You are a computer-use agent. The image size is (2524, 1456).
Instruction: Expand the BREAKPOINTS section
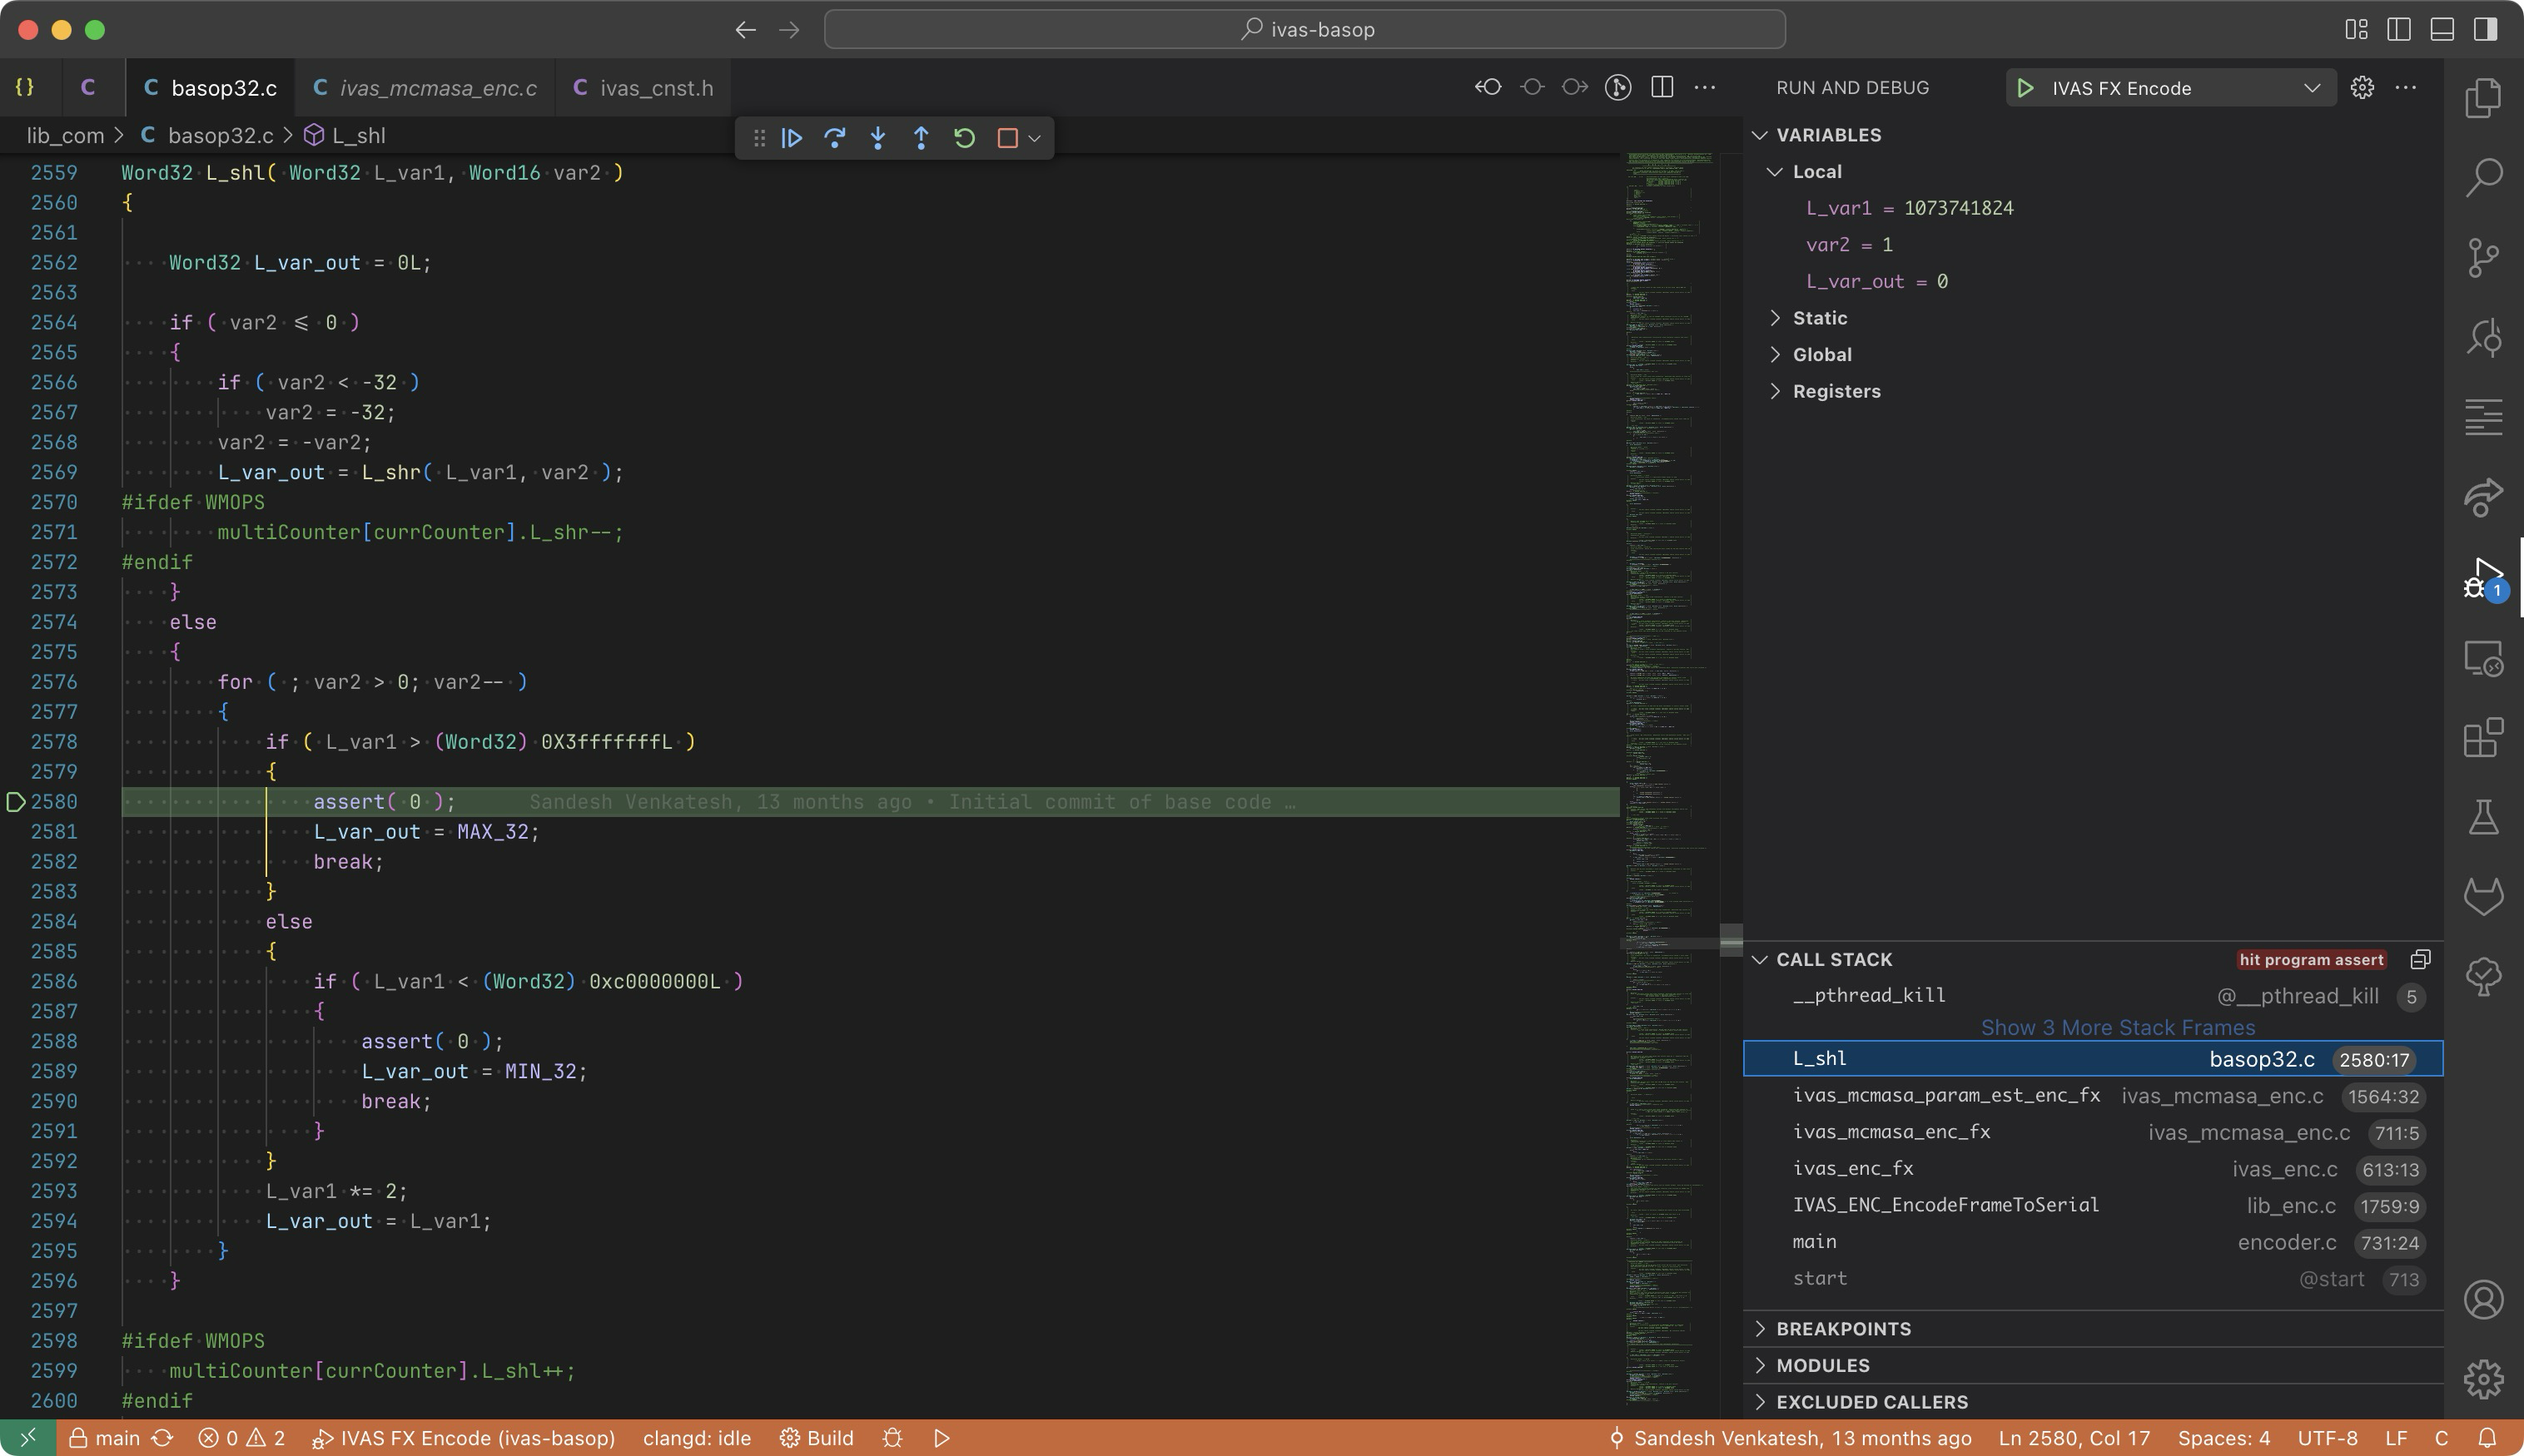1843,1329
